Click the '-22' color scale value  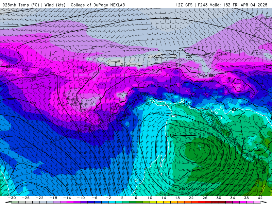pos(39,198)
